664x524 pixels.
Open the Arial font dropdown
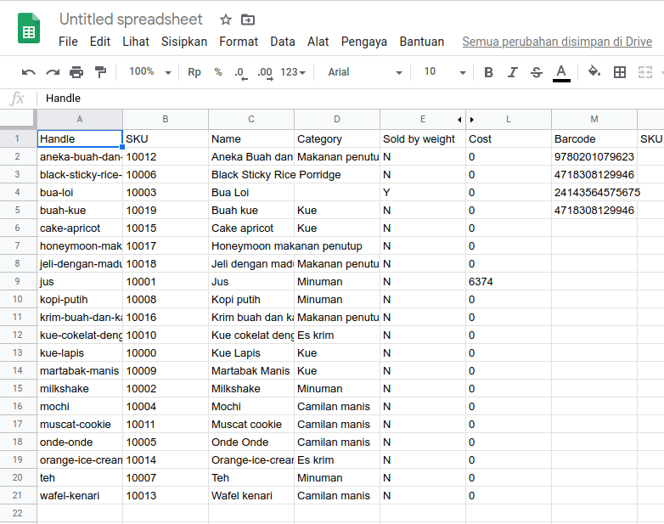pos(365,72)
